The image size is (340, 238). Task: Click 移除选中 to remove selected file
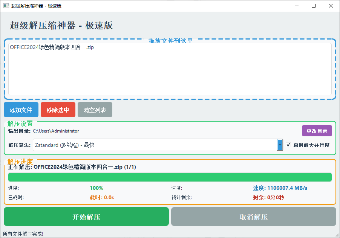coord(58,110)
